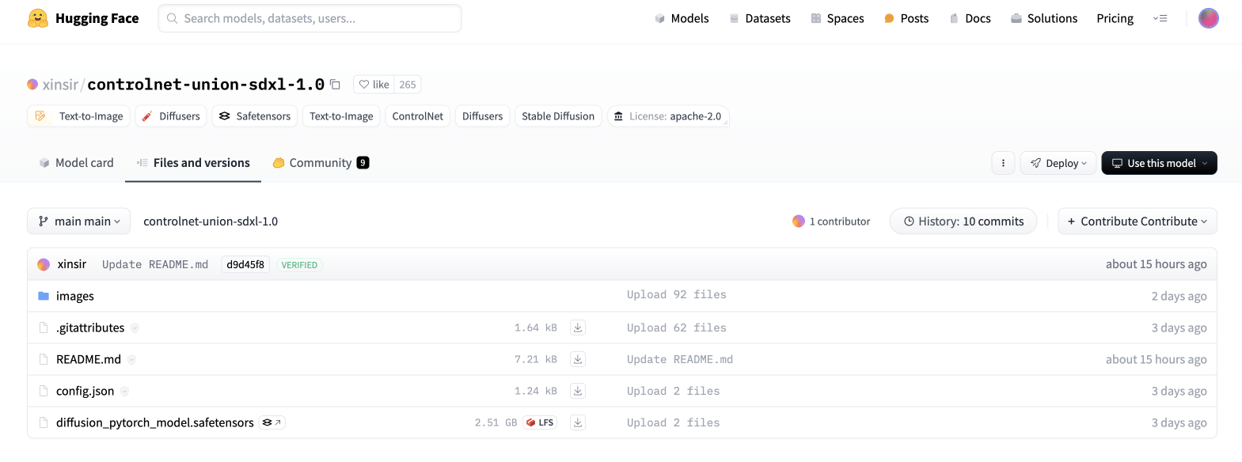This screenshot has width=1242, height=462.
Task: Download the README.md file
Action: (578, 359)
